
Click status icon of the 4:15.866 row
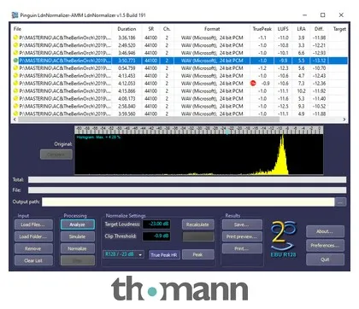click(x=15, y=90)
